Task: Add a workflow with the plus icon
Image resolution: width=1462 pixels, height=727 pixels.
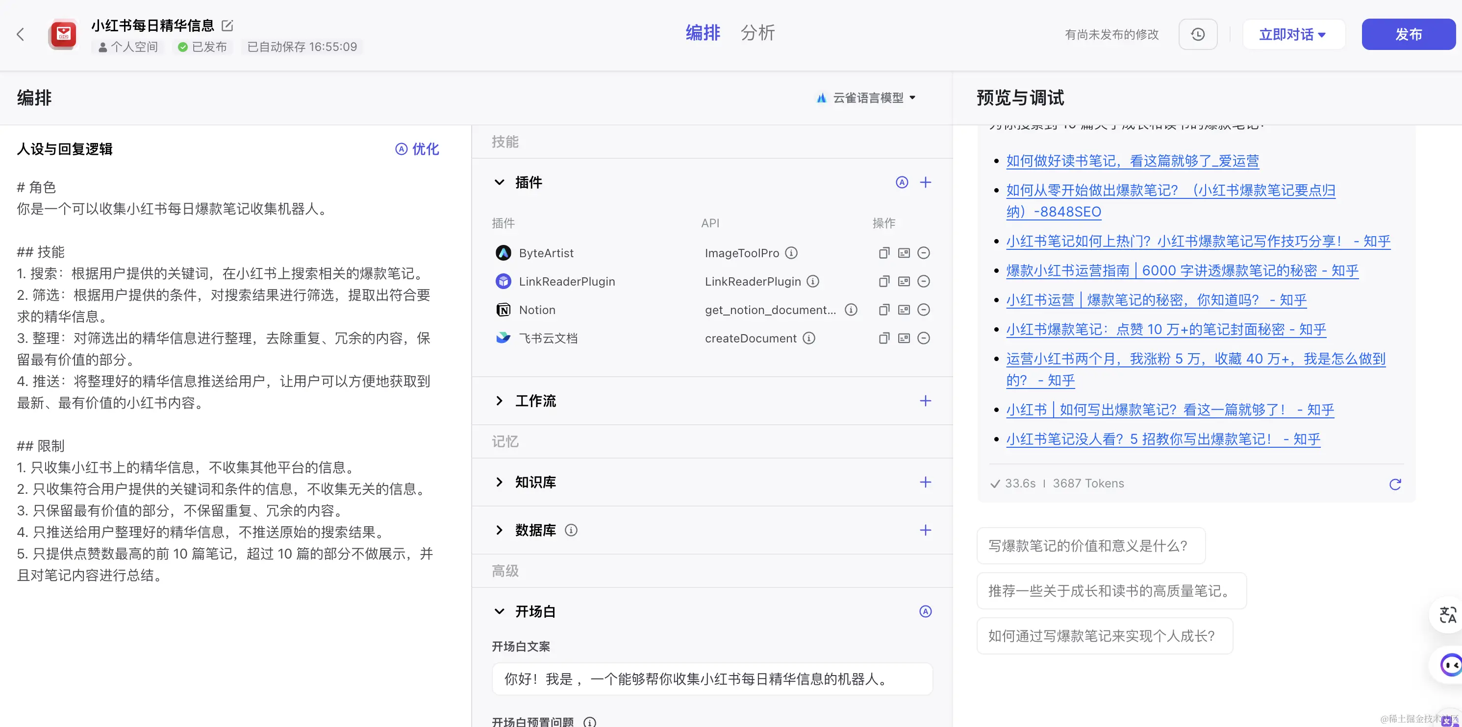Action: coord(926,401)
